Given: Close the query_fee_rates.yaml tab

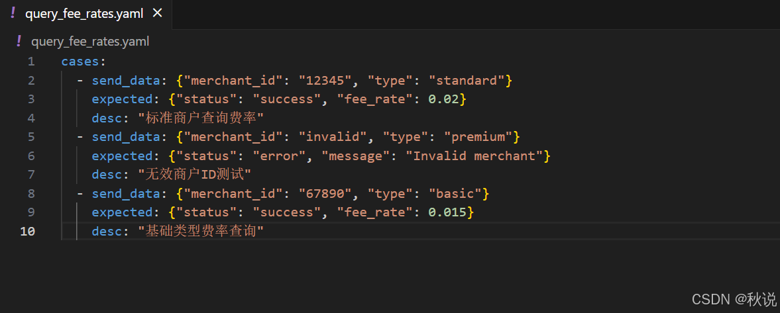Looking at the screenshot, I should coord(157,13).
